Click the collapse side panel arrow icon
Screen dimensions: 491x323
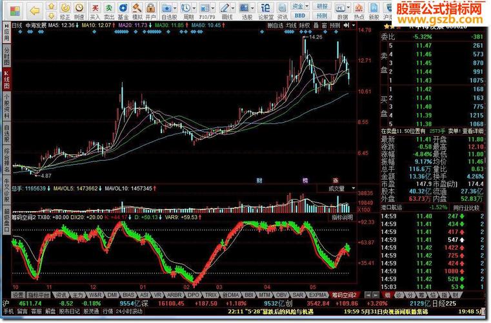(346, 25)
